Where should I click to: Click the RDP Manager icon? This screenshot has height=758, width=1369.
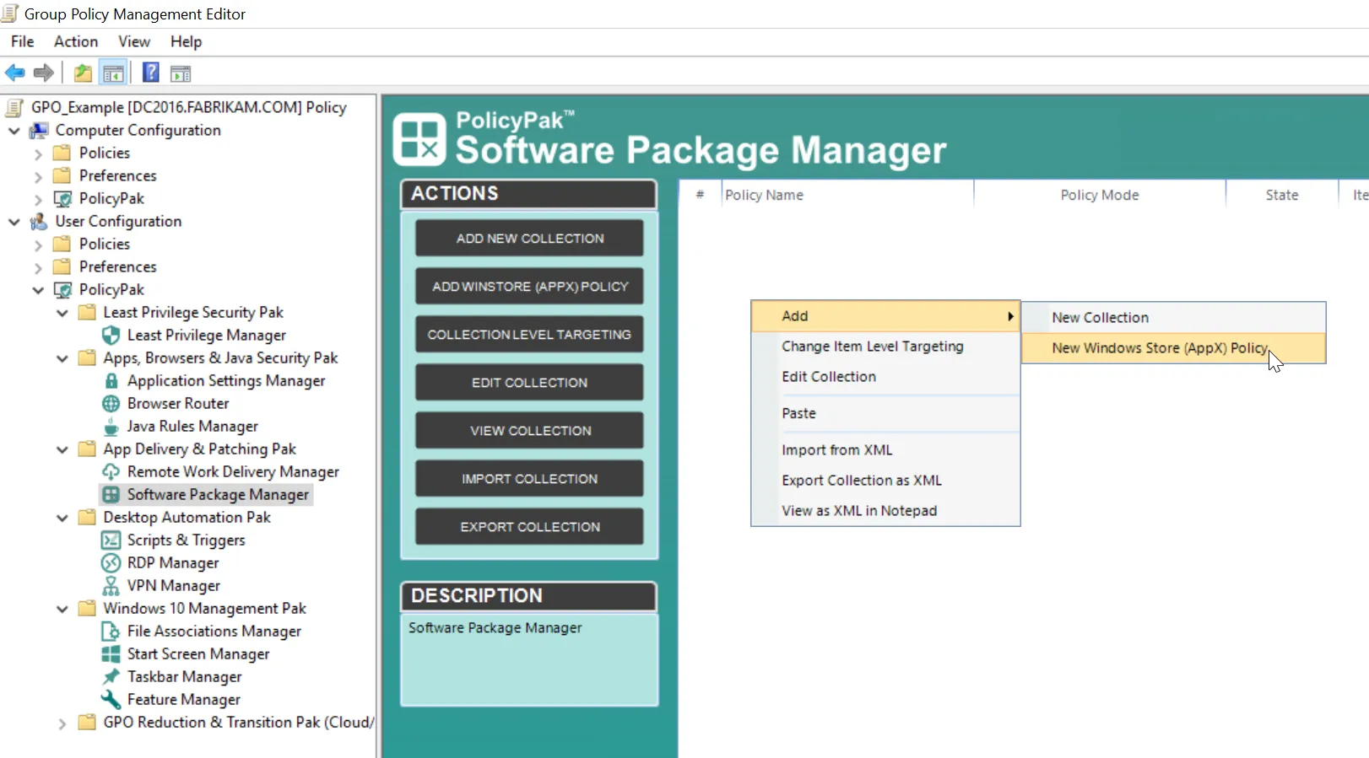(111, 563)
